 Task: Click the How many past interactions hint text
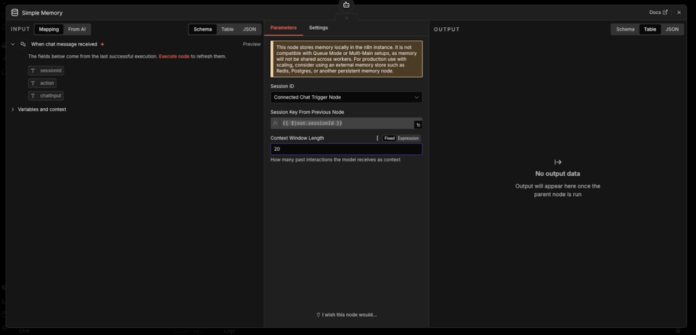pos(335,160)
